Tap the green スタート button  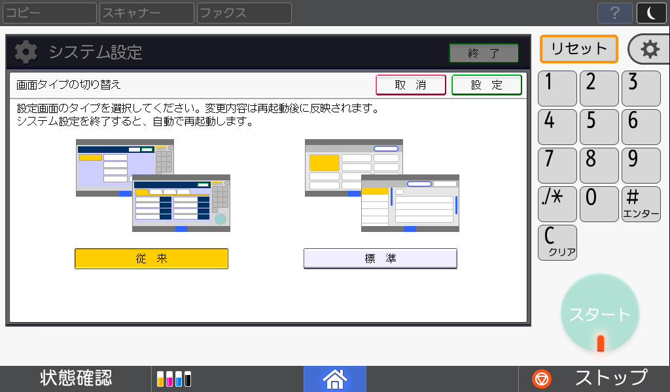(x=600, y=314)
